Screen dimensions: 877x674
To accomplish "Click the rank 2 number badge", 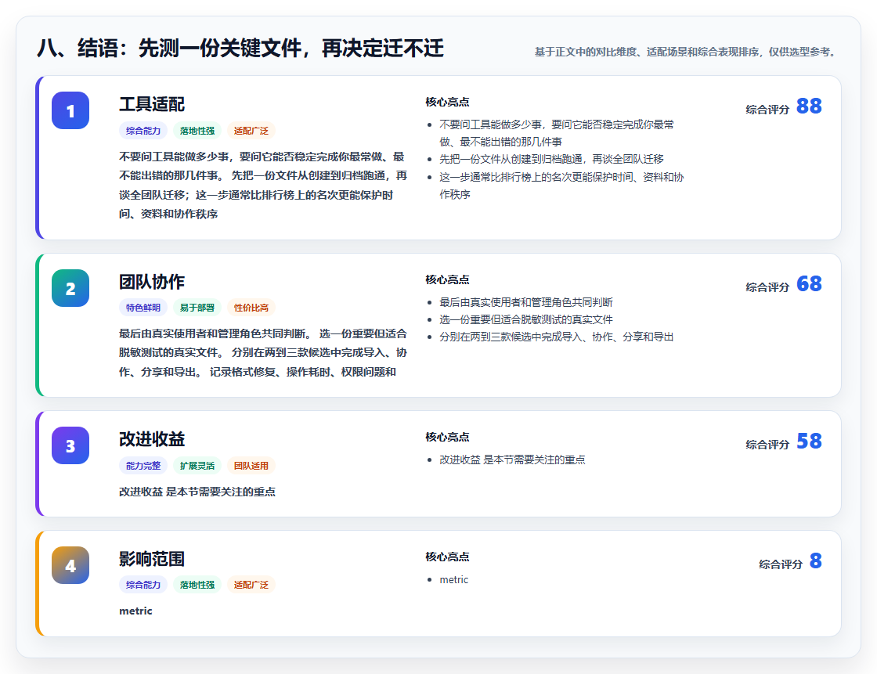I will coord(70,288).
